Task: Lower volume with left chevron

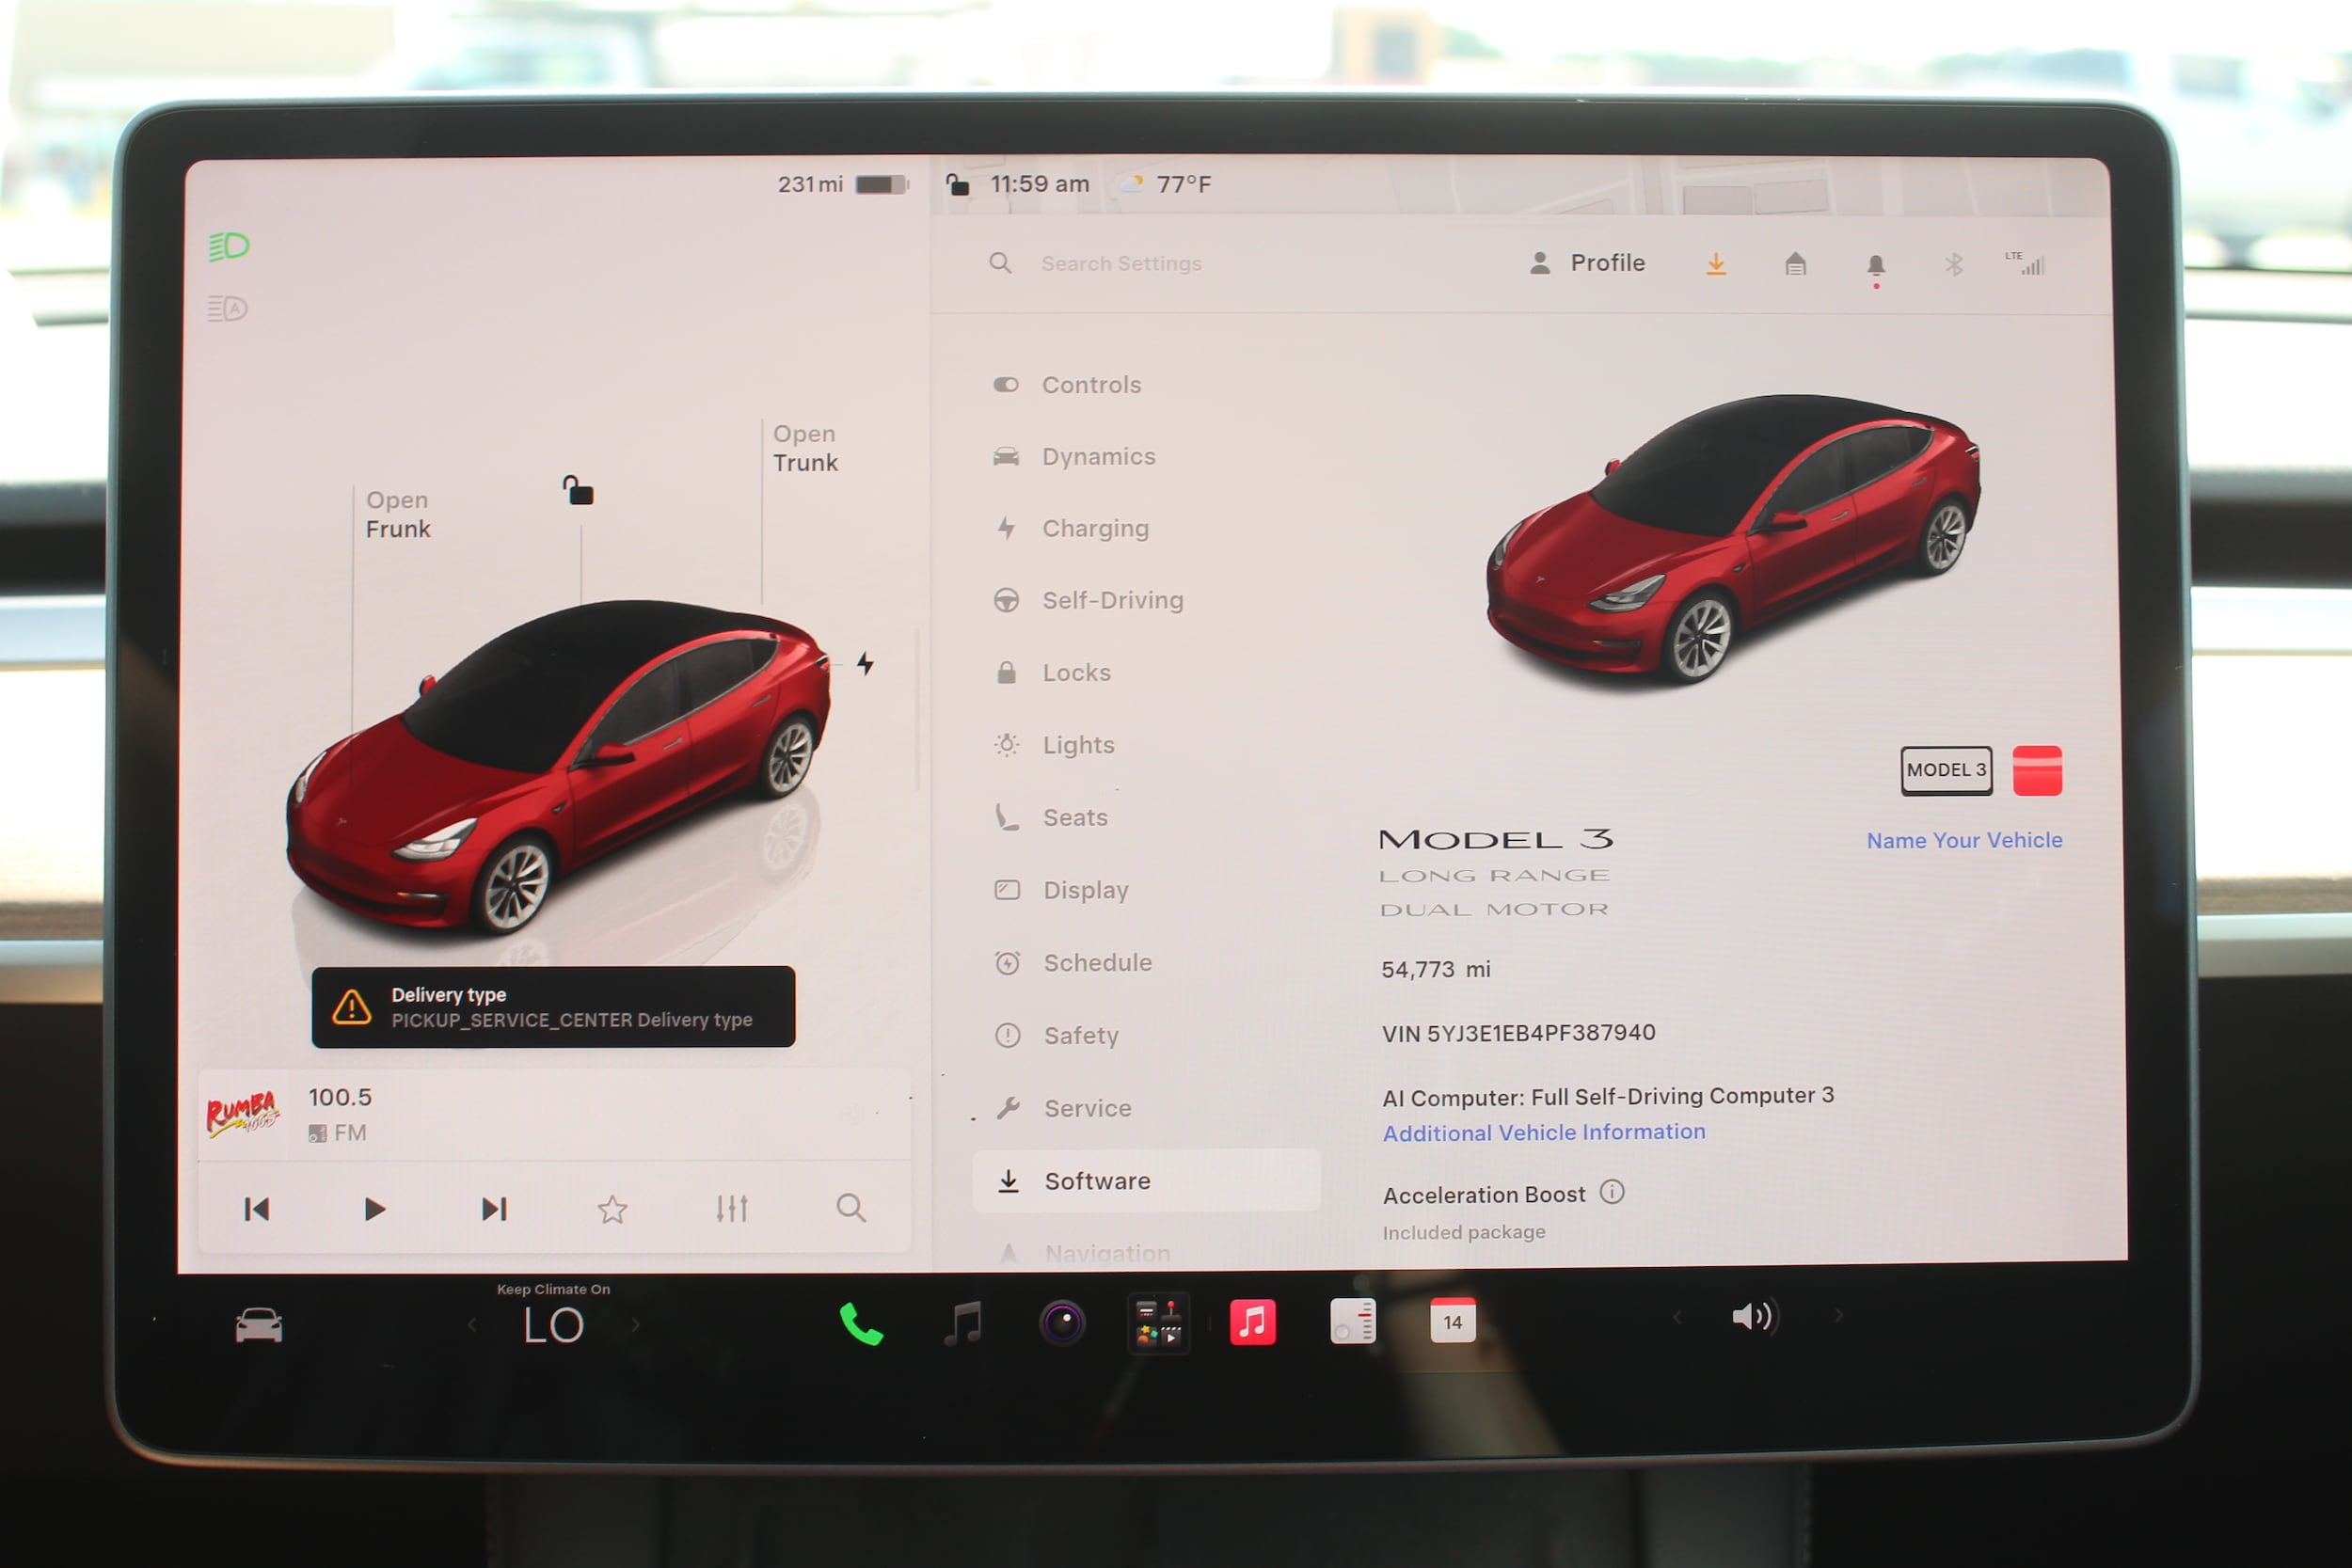Action: coord(1677,1317)
